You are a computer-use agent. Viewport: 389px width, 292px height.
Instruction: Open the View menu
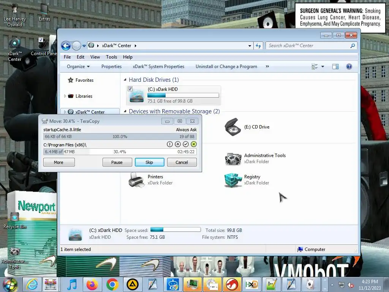95,57
